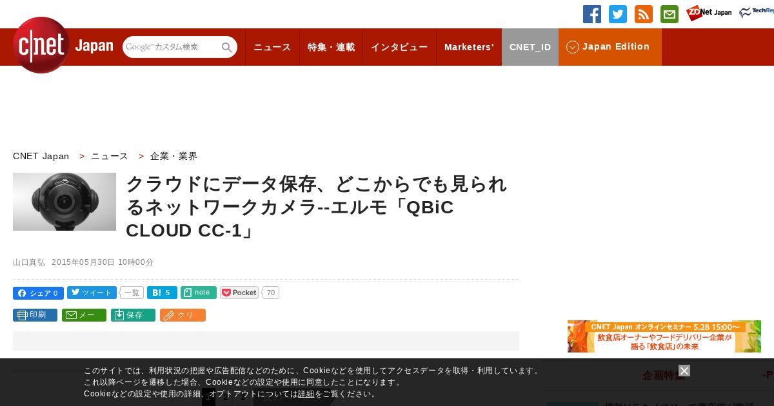
Task: Open the インタビュー menu
Action: point(399,47)
